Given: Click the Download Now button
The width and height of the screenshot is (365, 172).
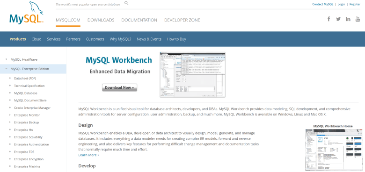Looking at the screenshot, I should (x=119, y=87).
